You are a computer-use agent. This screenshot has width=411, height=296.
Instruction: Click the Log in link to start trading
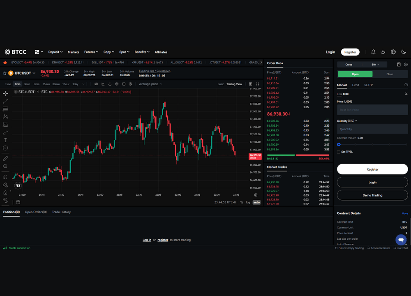(x=147, y=240)
